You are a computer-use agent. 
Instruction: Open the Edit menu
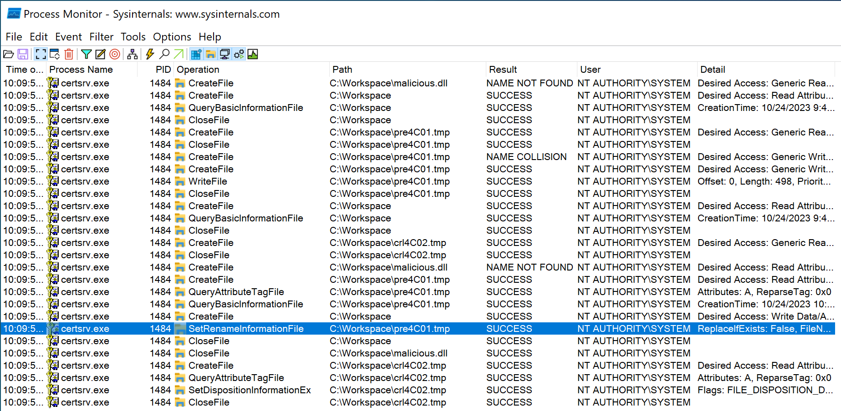click(x=39, y=37)
